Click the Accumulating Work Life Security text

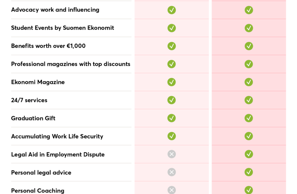pos(57,136)
